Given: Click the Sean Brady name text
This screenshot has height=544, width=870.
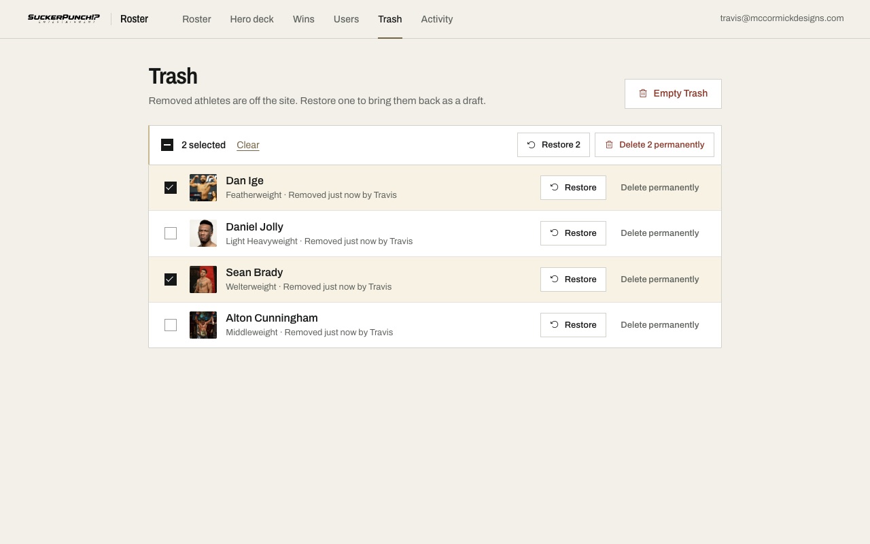Looking at the screenshot, I should pyautogui.click(x=254, y=273).
